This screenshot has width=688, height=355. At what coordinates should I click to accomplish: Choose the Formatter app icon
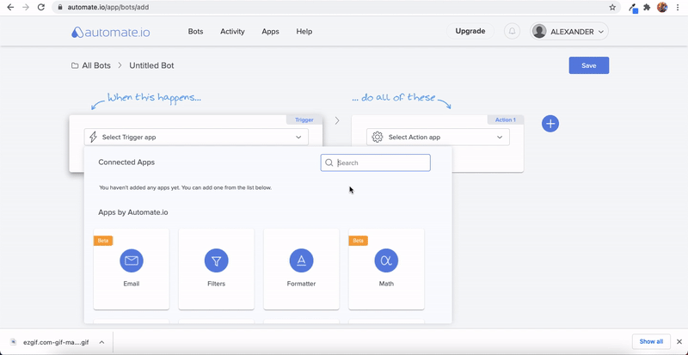[x=302, y=260]
